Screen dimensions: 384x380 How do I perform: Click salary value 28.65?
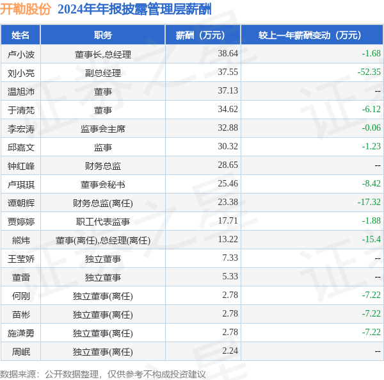[228, 165]
